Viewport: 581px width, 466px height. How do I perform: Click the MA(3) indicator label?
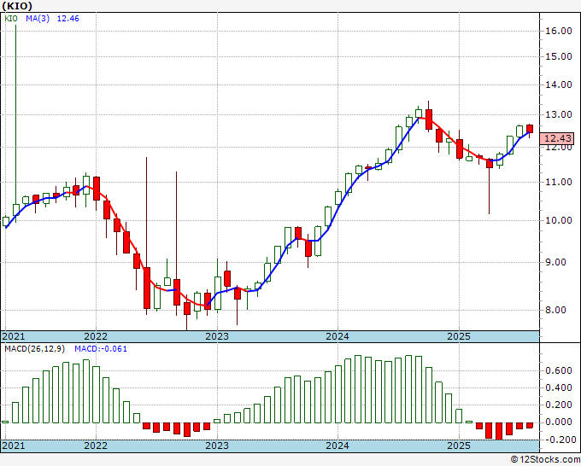tap(38, 19)
